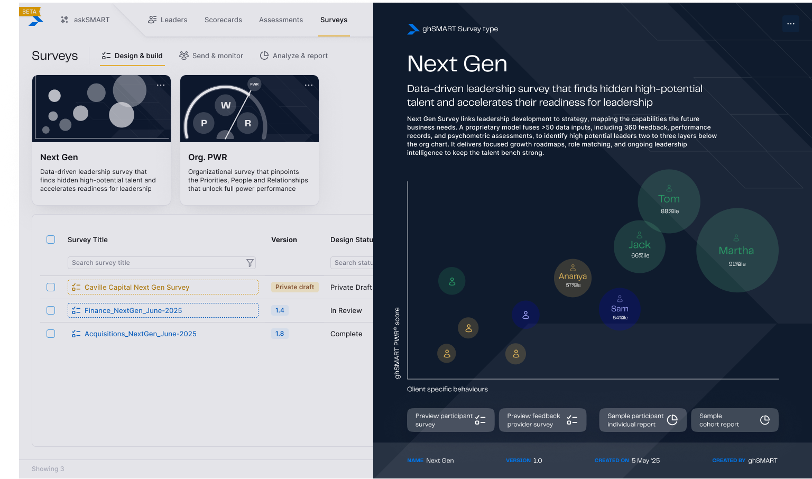Click the ghSMART logo in the header

pos(36,21)
